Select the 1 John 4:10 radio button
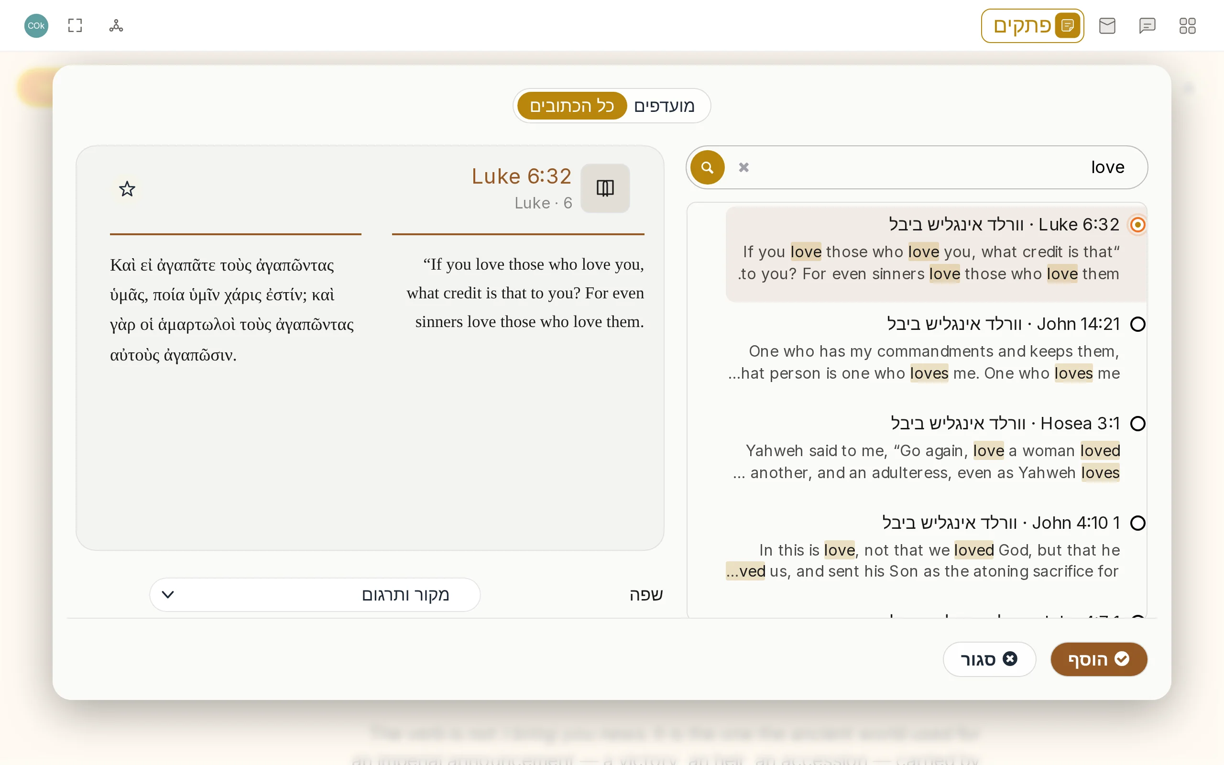 (1137, 523)
